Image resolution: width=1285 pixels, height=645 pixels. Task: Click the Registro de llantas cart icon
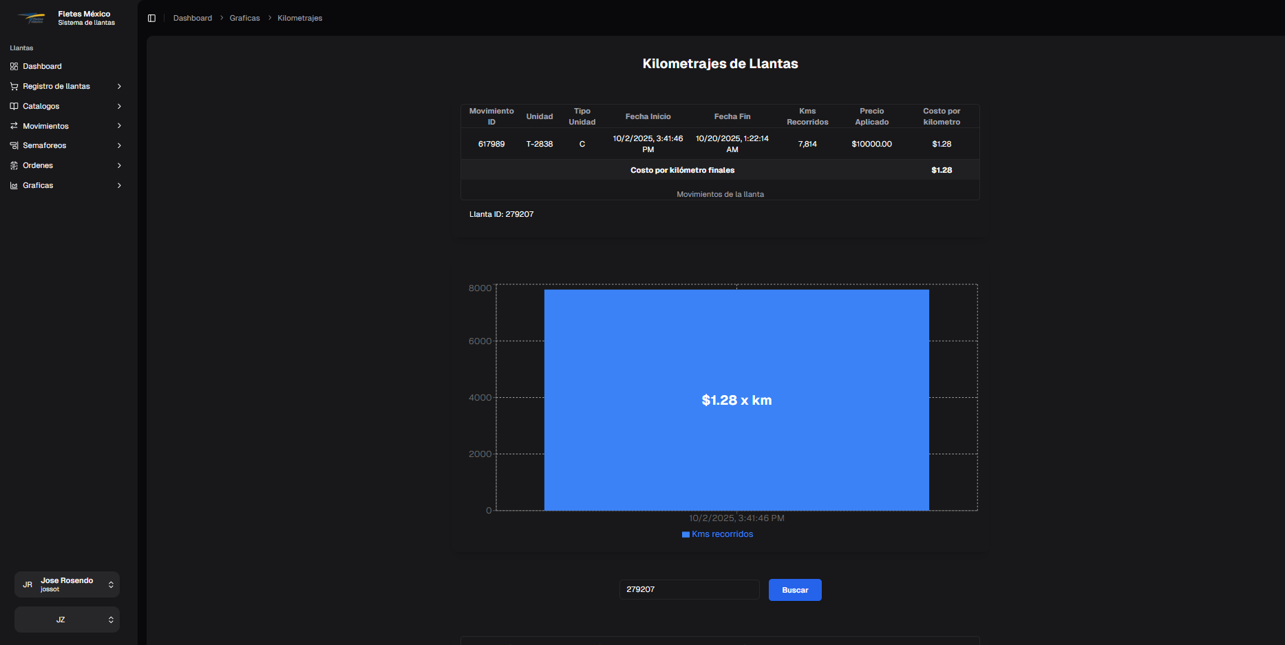14,87
